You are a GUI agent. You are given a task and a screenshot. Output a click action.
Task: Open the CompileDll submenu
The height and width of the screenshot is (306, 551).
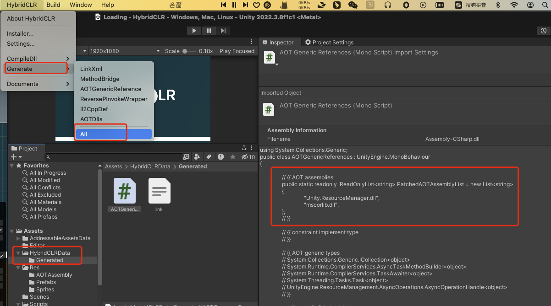tap(38, 59)
